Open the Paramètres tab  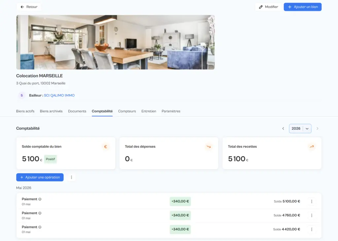point(171,111)
